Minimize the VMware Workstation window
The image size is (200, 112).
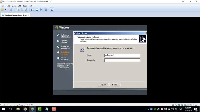click(x=183, y=2)
